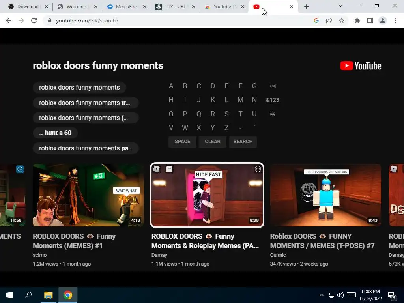Image resolution: width=404 pixels, height=303 pixels.
Task: Open Chrome three-dot menu
Action: click(x=395, y=21)
